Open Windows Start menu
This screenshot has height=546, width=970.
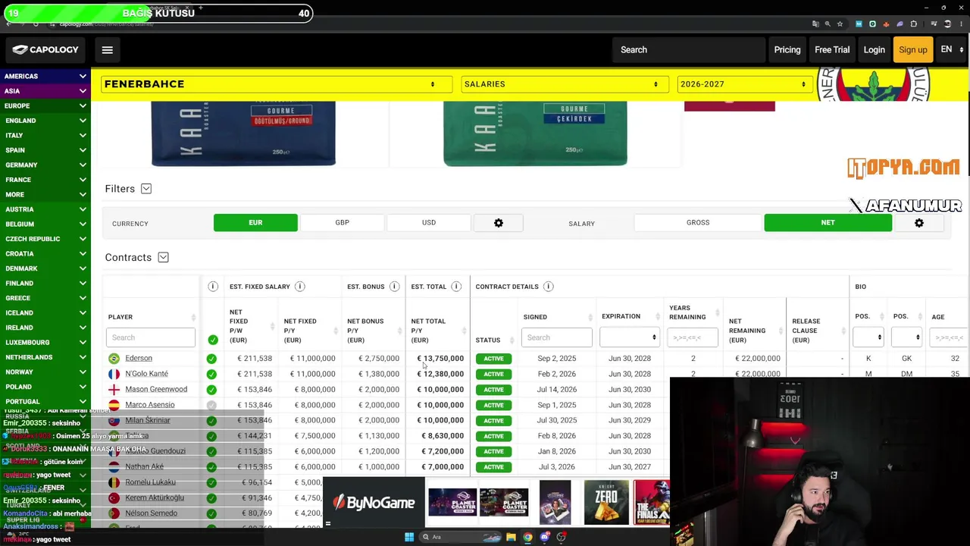(409, 537)
